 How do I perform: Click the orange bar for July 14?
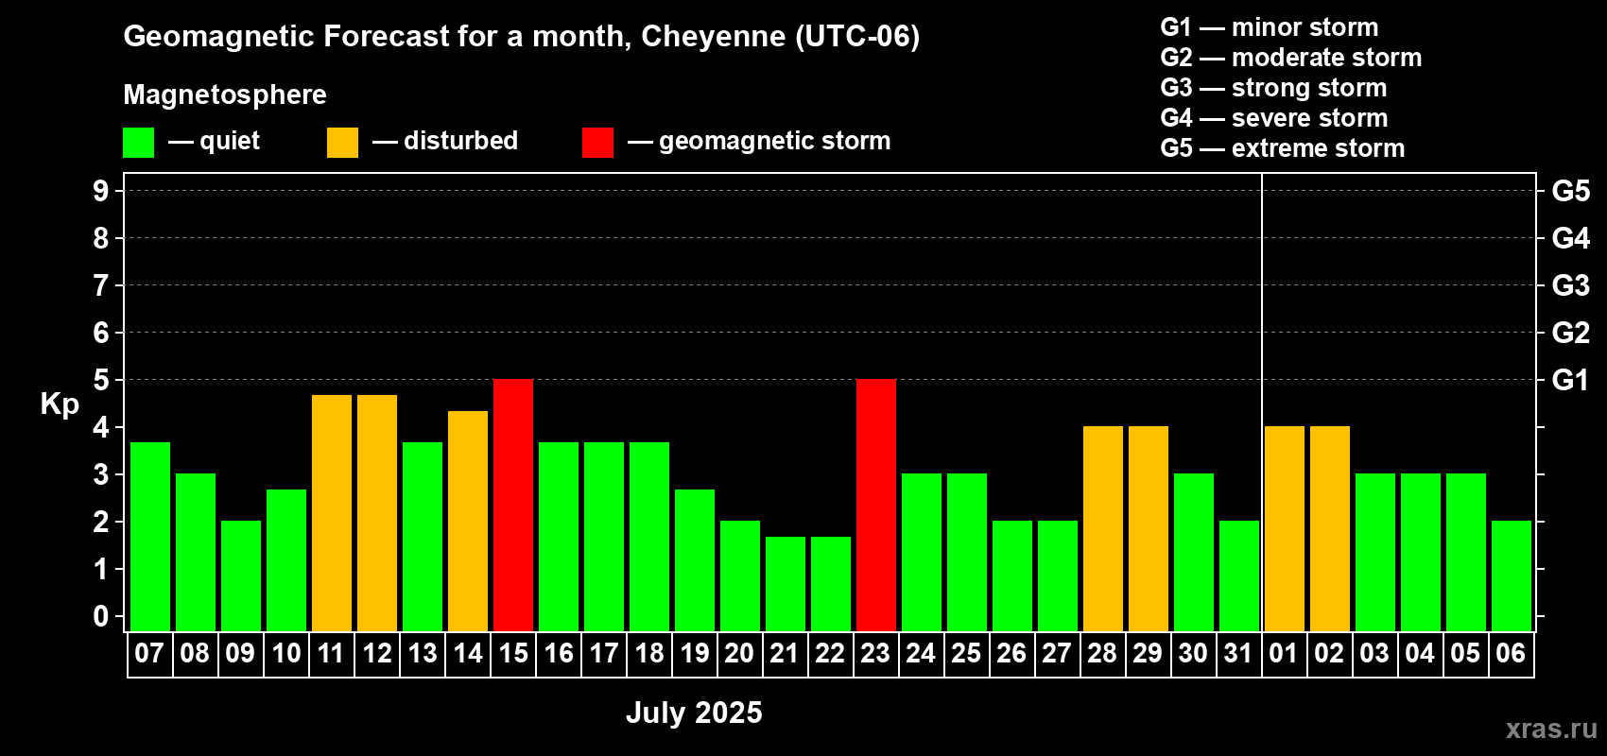468,521
